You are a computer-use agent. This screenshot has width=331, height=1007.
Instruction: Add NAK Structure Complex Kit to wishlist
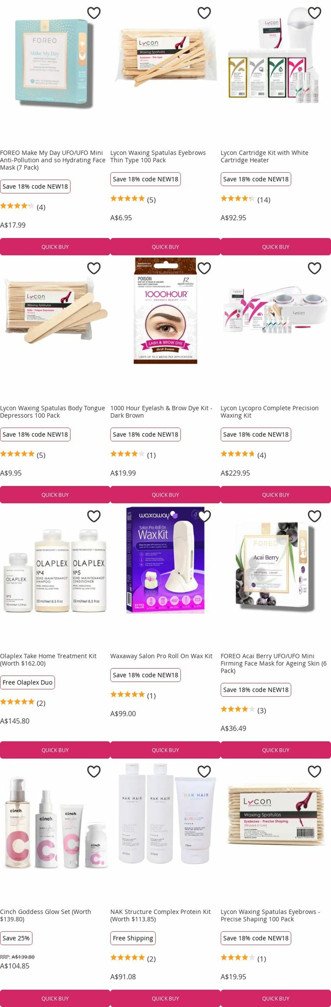click(204, 771)
